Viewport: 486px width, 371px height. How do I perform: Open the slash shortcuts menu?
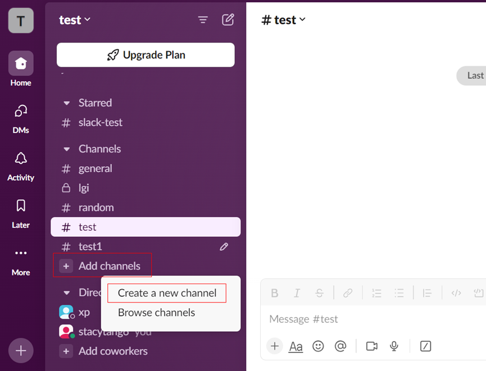pyautogui.click(x=425, y=346)
